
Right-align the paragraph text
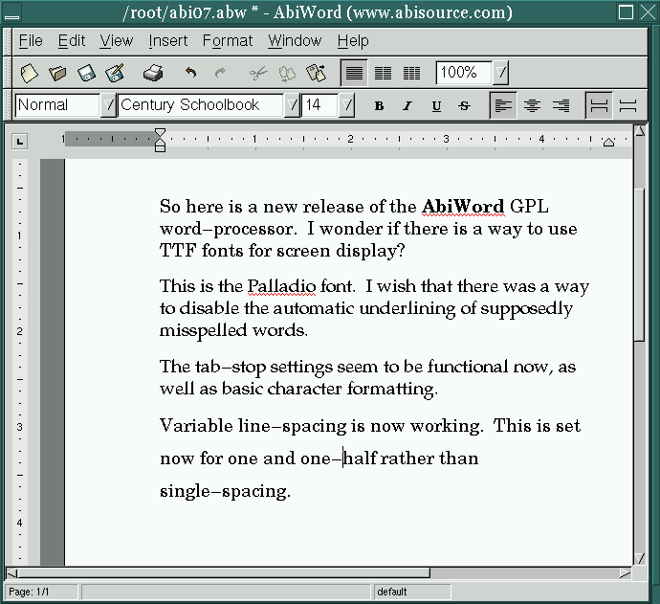point(561,105)
